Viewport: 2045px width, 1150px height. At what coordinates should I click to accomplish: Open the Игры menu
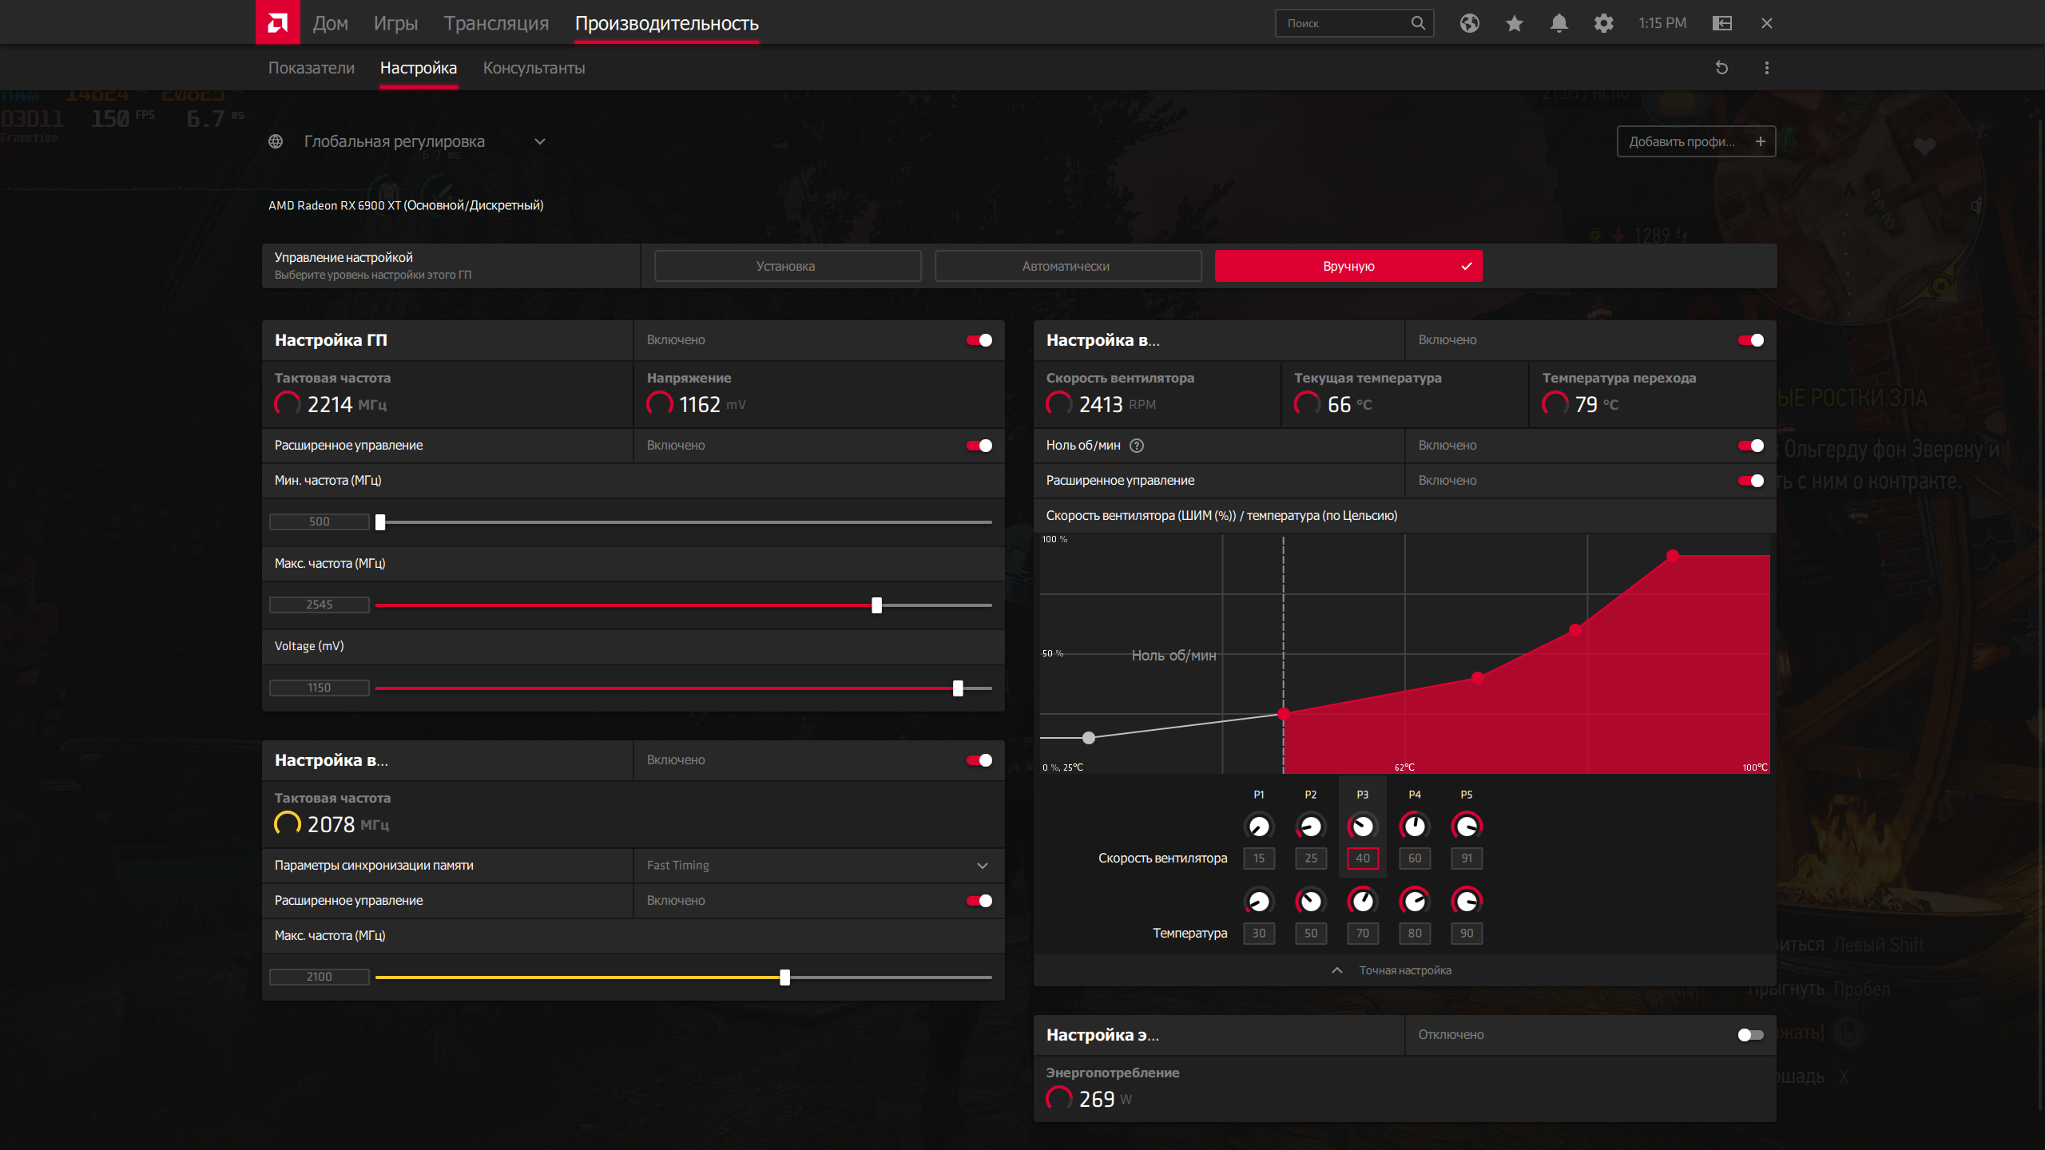click(395, 23)
